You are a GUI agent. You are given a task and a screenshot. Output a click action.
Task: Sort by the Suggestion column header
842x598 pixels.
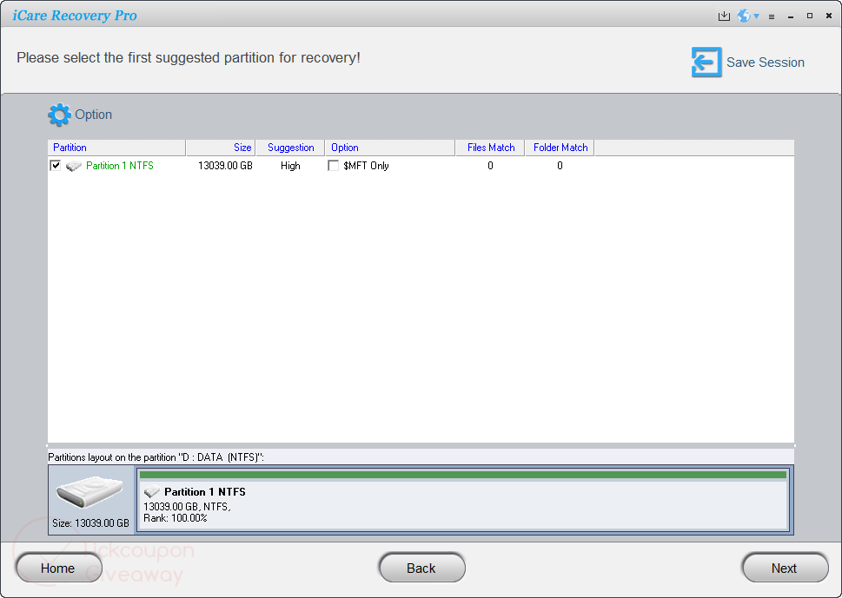290,148
